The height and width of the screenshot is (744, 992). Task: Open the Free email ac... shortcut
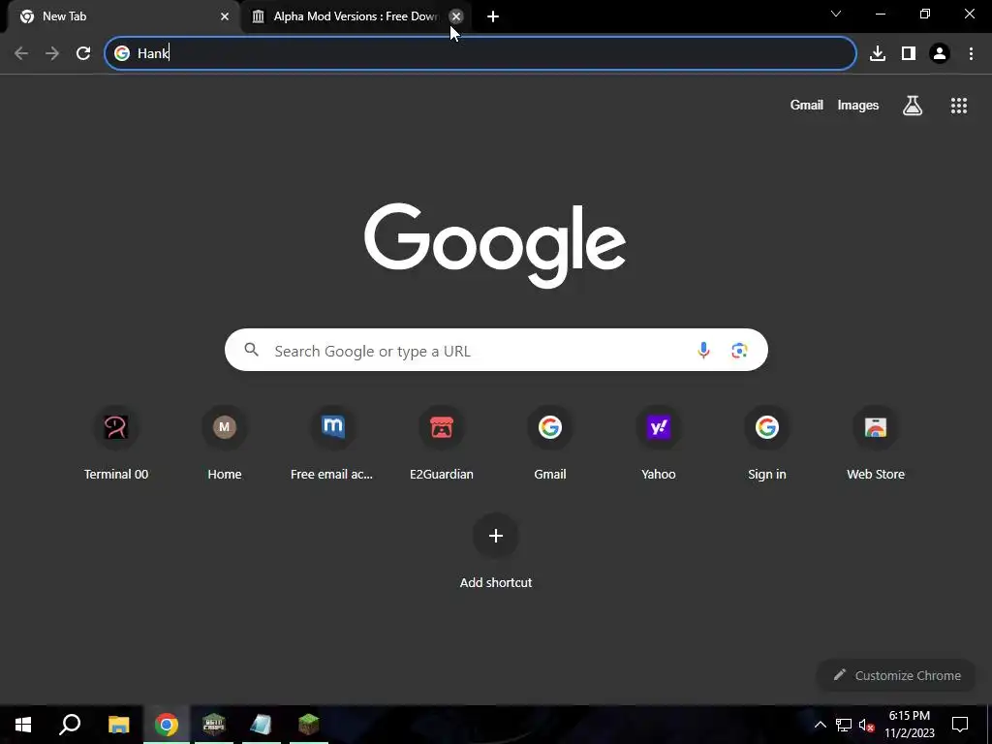point(332,443)
